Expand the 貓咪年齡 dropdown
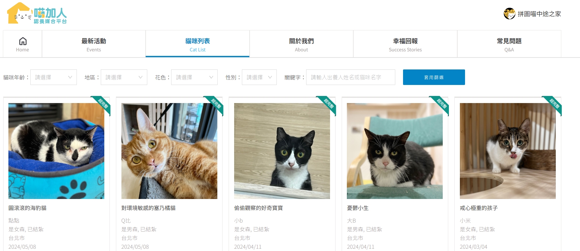The width and height of the screenshot is (580, 251). tap(54, 77)
